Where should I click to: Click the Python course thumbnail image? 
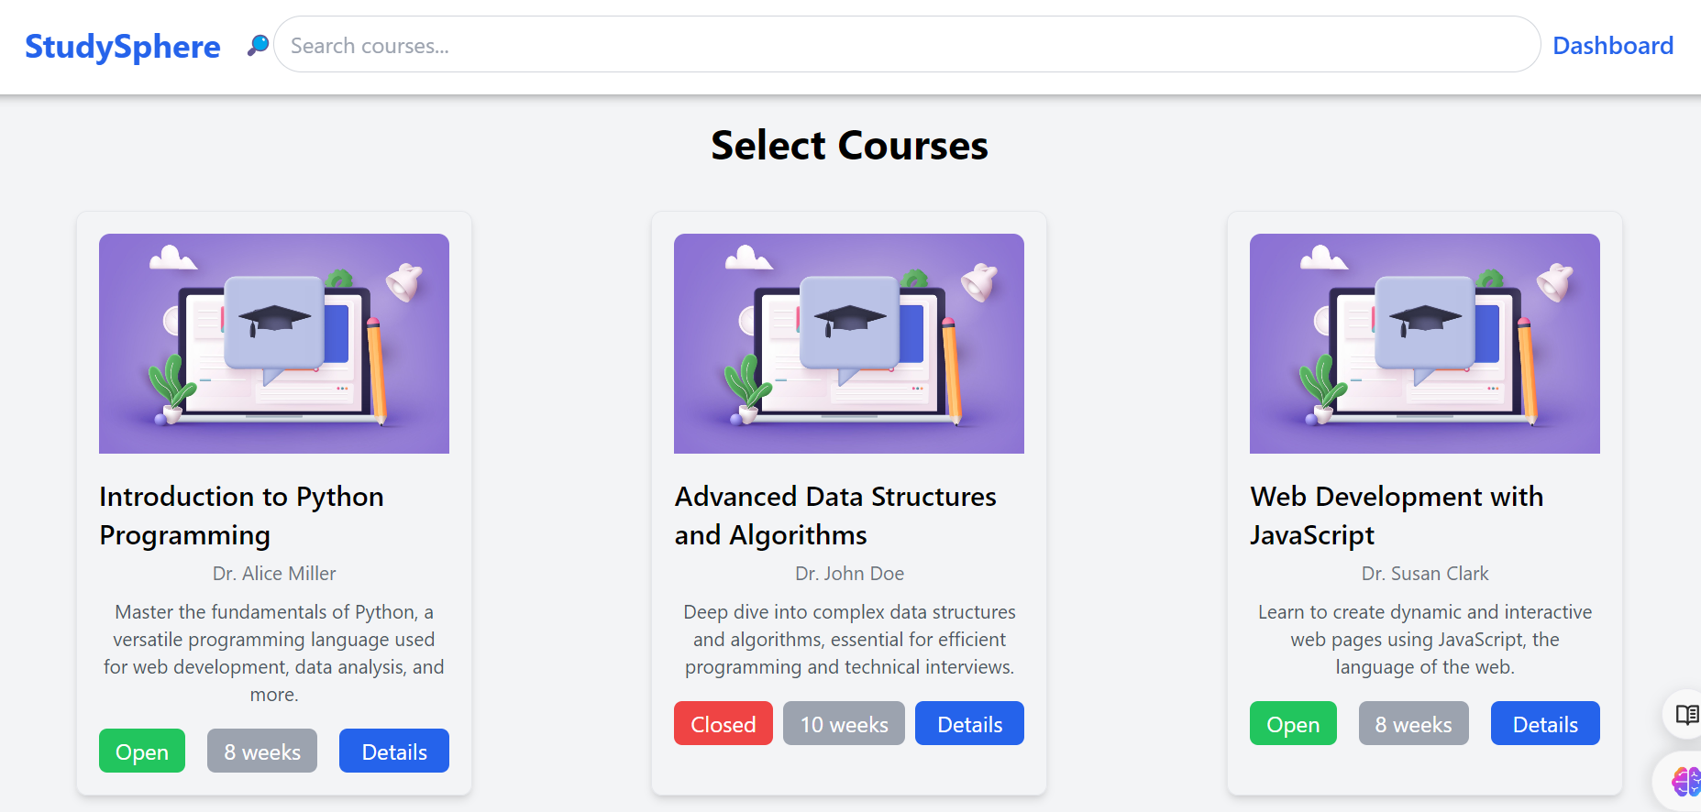tap(274, 344)
